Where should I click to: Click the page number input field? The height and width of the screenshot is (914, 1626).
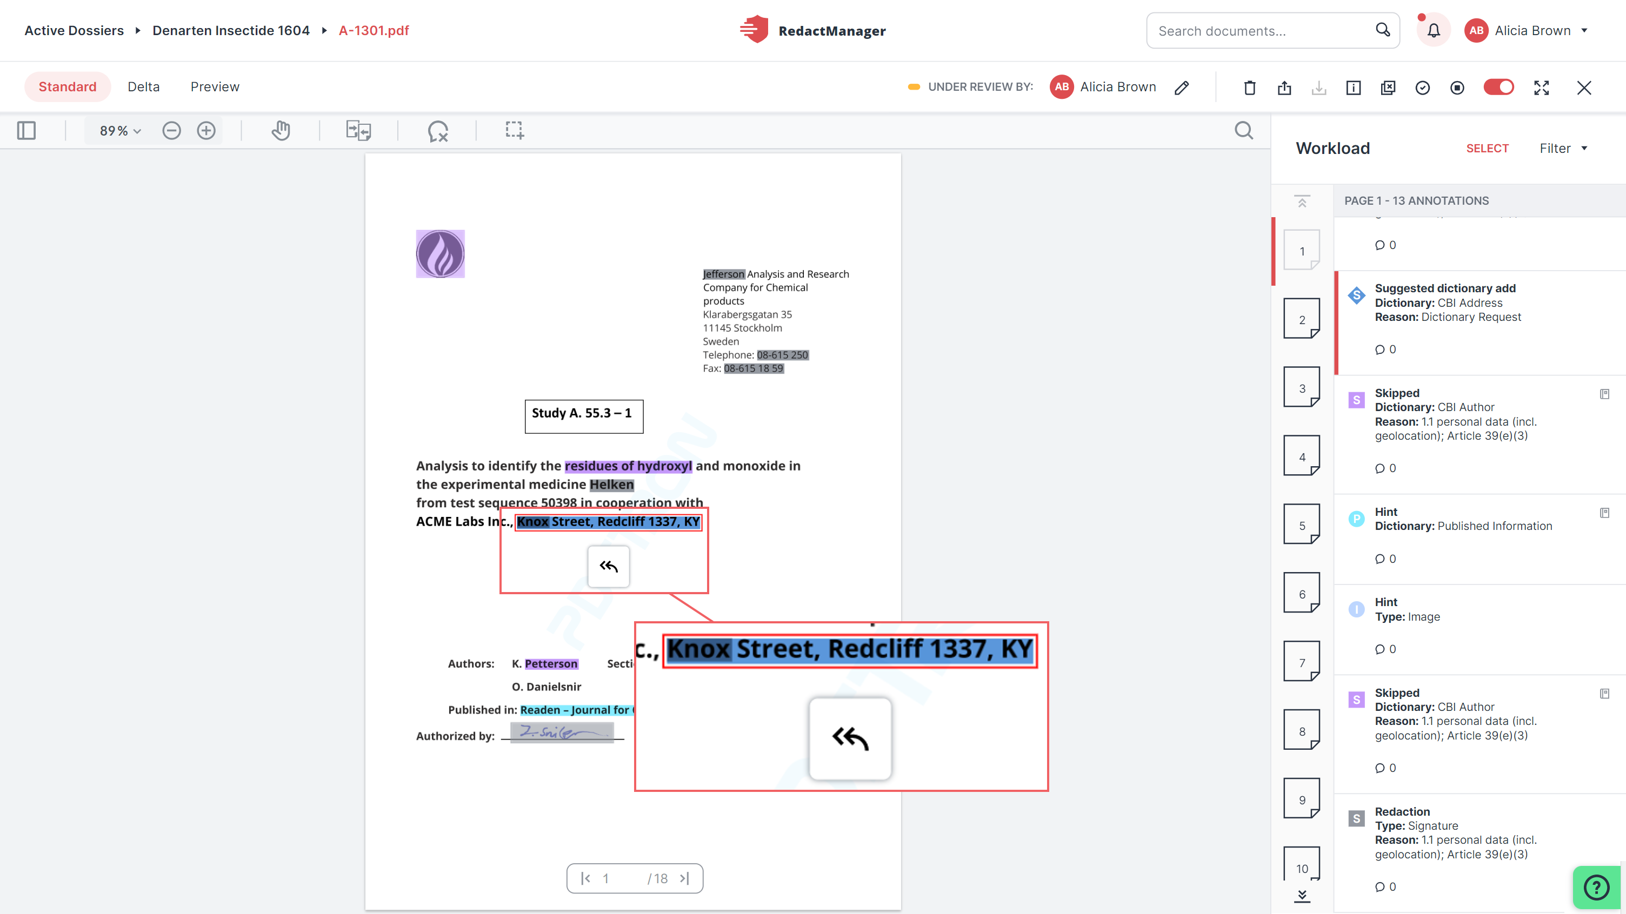click(x=620, y=879)
